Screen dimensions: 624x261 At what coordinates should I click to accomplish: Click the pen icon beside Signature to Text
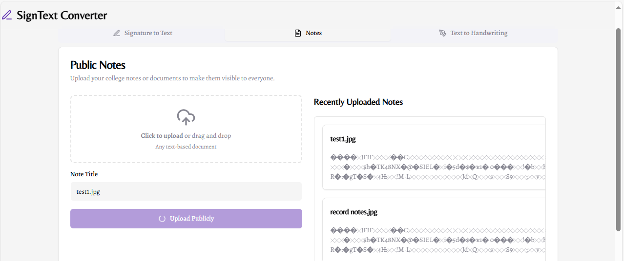pyautogui.click(x=117, y=33)
